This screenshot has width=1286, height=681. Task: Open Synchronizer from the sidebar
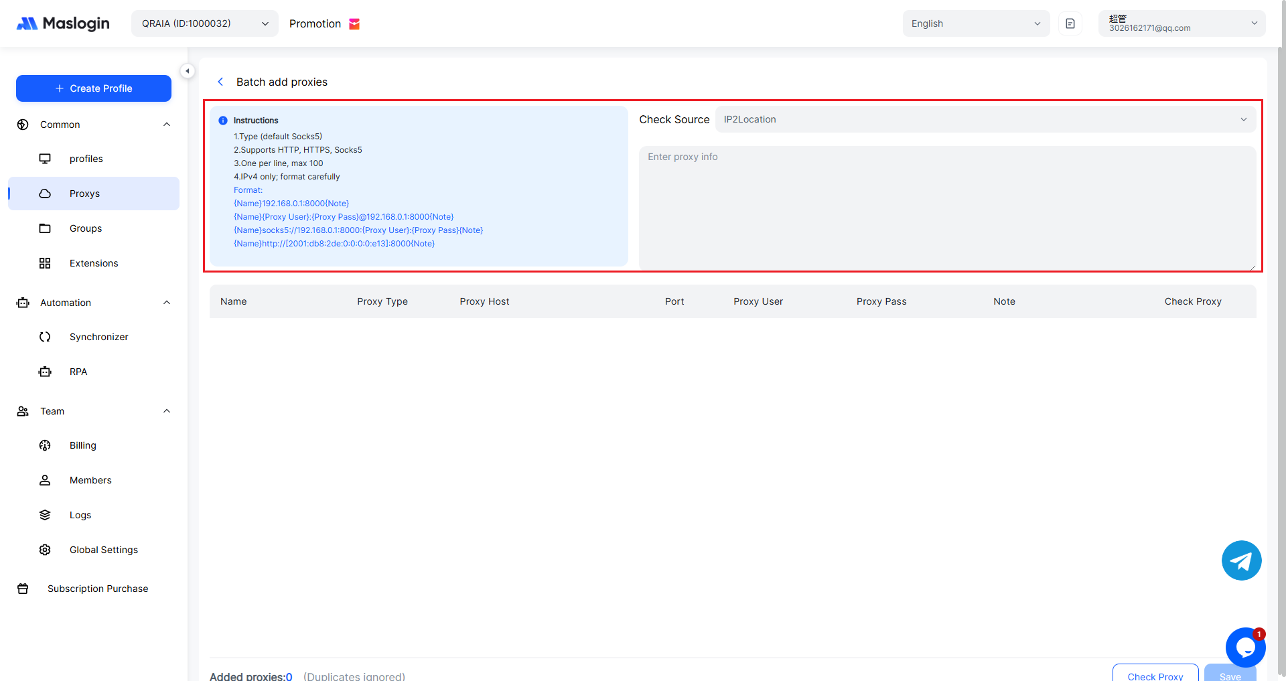[98, 337]
